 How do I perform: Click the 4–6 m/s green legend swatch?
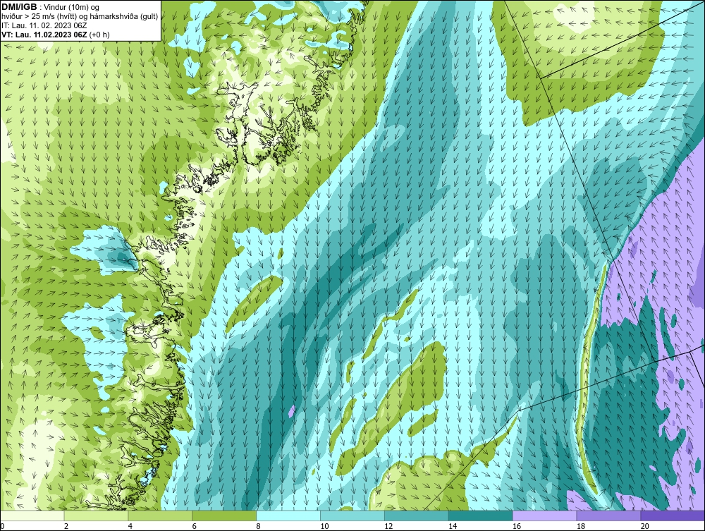click(x=160, y=515)
